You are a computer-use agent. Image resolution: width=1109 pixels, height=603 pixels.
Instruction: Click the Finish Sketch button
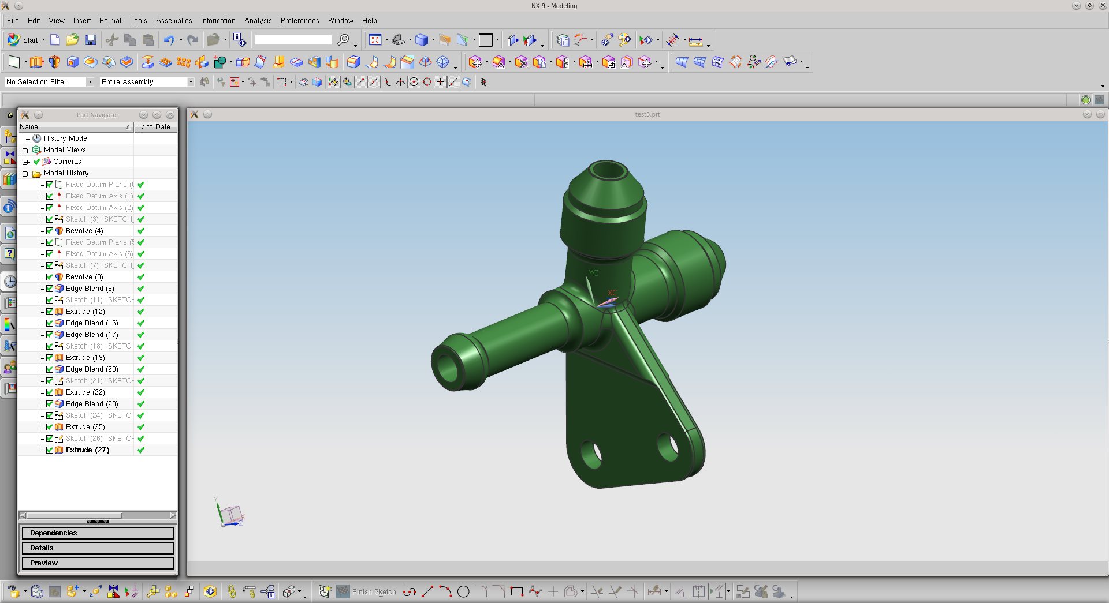pyautogui.click(x=367, y=591)
